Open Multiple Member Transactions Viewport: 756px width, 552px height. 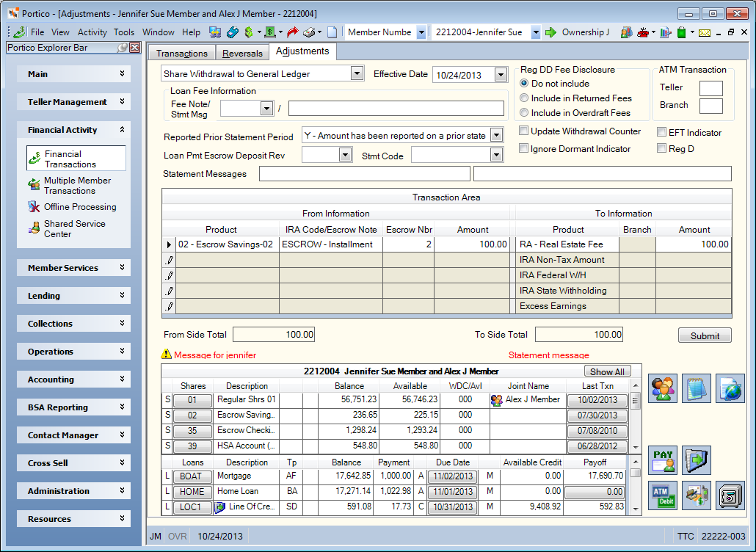(77, 186)
